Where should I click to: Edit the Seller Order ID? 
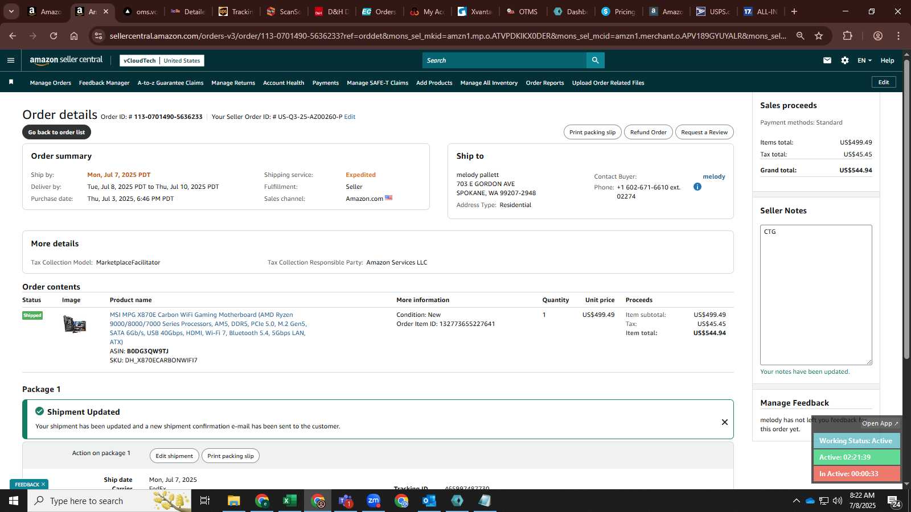[350, 117]
